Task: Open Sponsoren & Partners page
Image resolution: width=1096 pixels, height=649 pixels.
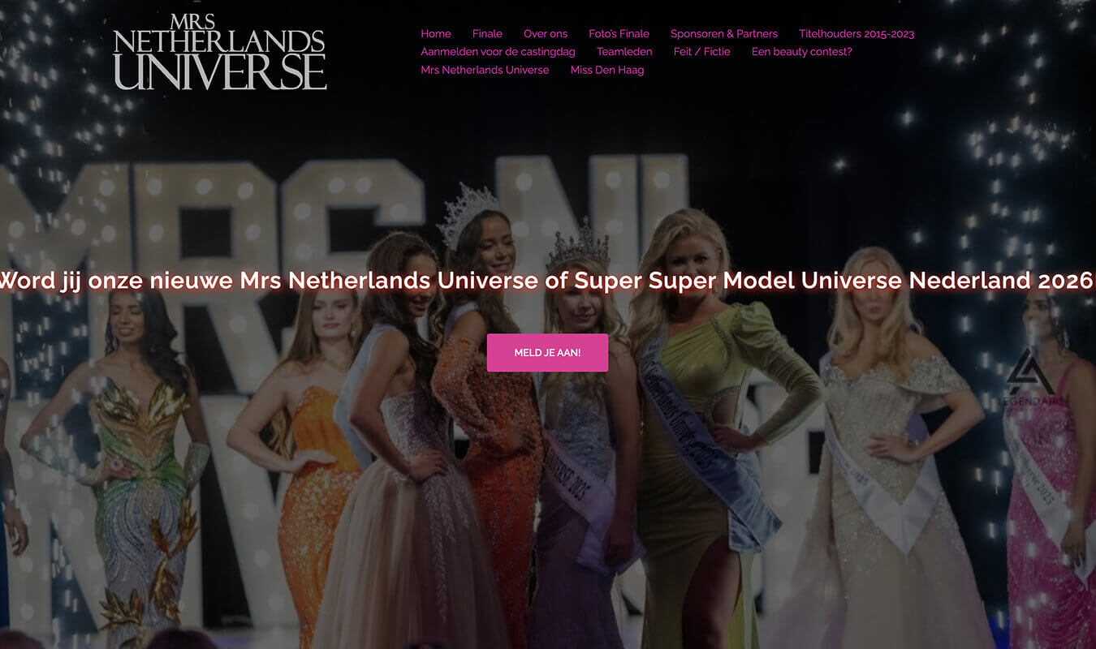Action: [x=724, y=34]
